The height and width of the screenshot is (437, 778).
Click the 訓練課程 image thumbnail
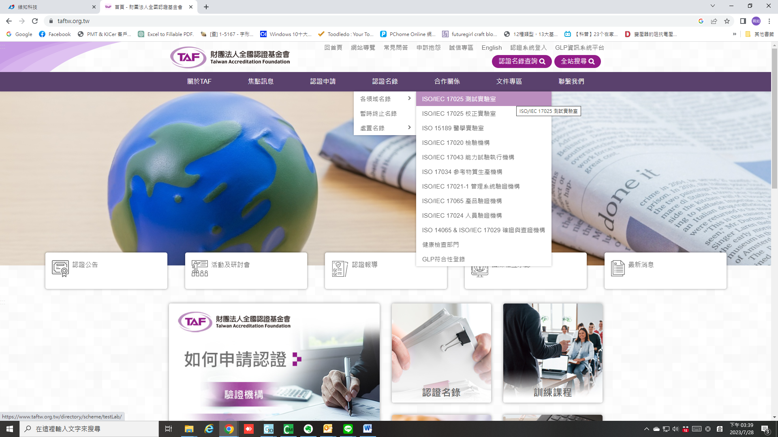(553, 353)
